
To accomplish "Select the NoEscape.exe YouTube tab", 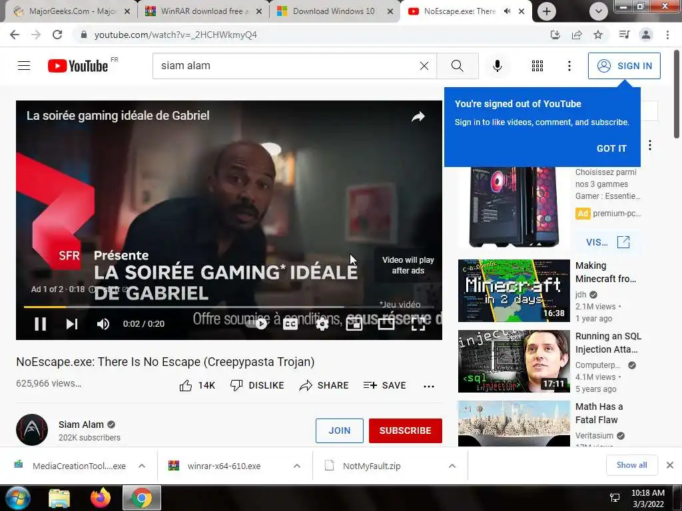I will (x=460, y=11).
